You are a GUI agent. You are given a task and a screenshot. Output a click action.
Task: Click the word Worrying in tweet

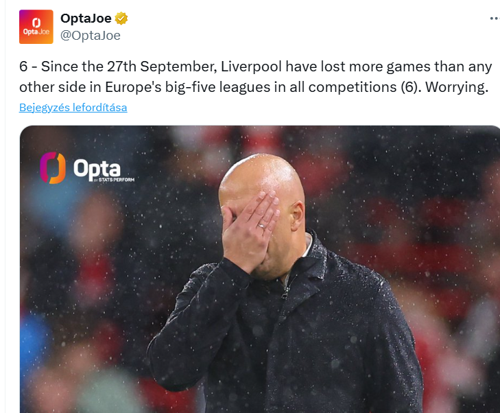457,87
